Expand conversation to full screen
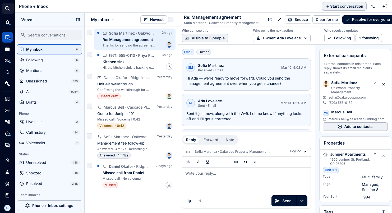Image resolution: width=392 pixels, height=213 pixels. point(279,20)
